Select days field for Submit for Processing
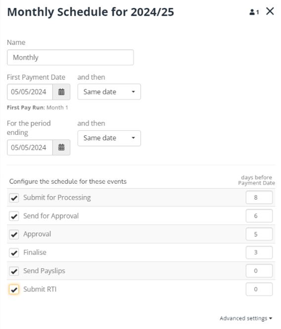 [259, 198]
